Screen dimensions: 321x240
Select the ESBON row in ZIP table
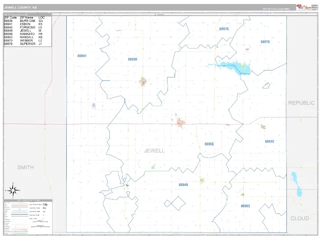coord(24,24)
